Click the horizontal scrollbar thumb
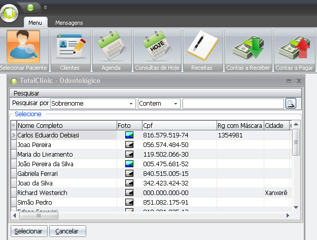This screenshot has width=317, height=240. click(x=39, y=215)
